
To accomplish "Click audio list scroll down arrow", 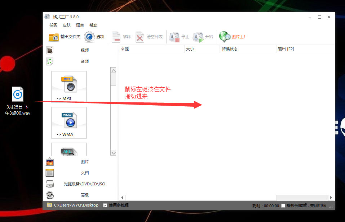I will tap(113, 153).
